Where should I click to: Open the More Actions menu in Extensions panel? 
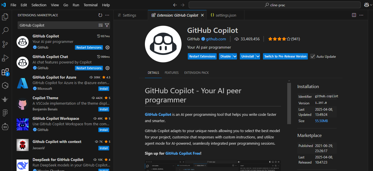pyautogui.click(x=107, y=15)
